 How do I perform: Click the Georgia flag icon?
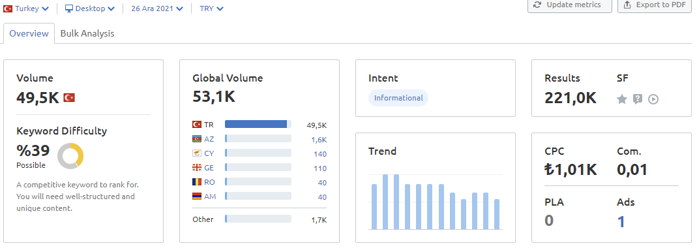(x=197, y=168)
